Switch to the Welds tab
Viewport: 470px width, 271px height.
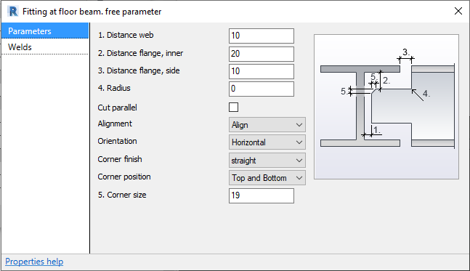(x=45, y=46)
